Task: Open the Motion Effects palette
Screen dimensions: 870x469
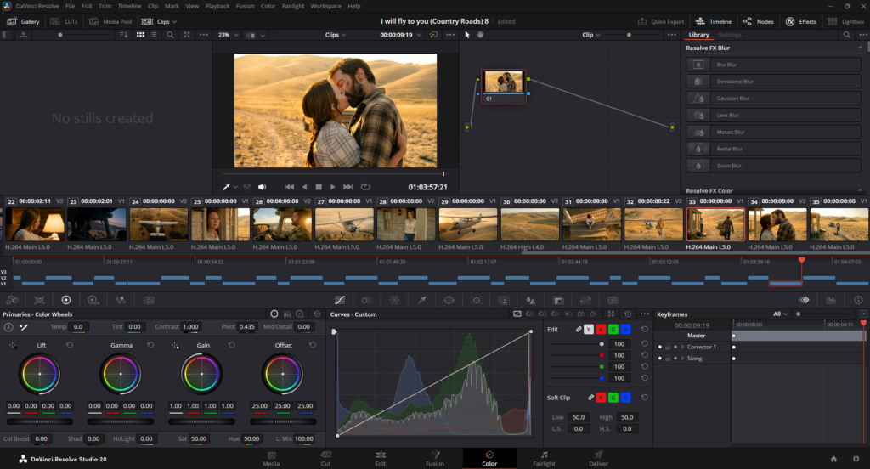Action: click(x=149, y=300)
